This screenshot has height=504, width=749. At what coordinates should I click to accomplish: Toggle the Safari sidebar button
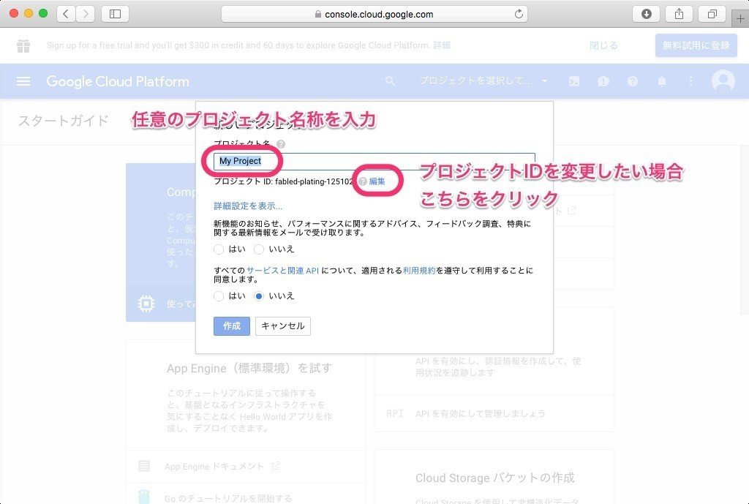tap(115, 14)
